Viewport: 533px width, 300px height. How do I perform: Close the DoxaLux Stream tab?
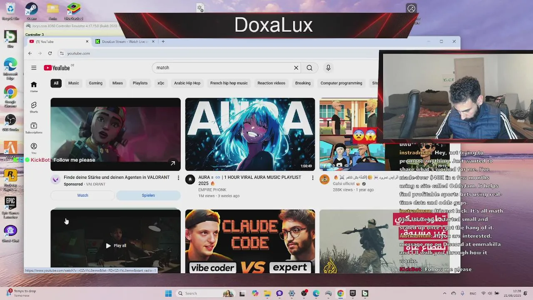[x=153, y=41]
